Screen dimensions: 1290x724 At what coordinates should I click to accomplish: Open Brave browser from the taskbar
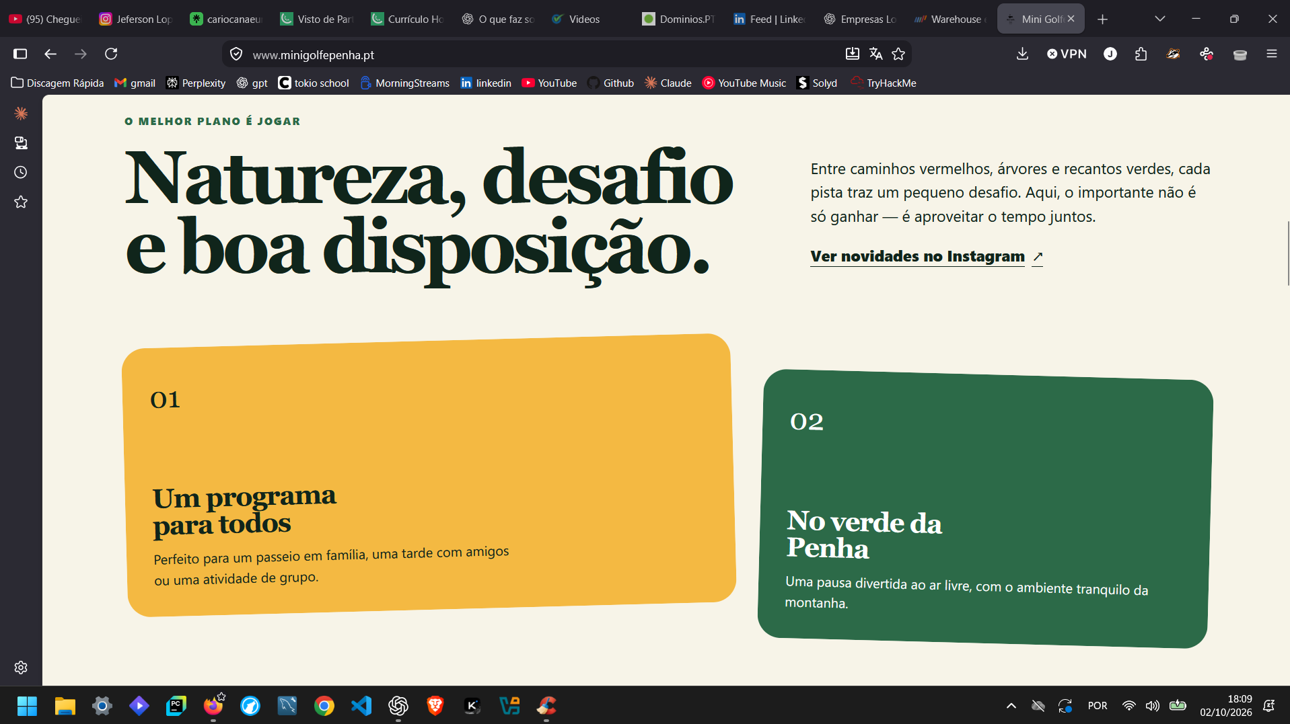coord(435,706)
